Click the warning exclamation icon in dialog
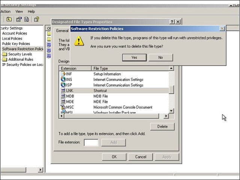The width and height of the screenshot is (240, 180). [x=79, y=41]
